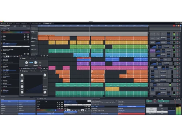
Task: Click the wrench icon above the Delay plugin
Action: click(47, 56)
